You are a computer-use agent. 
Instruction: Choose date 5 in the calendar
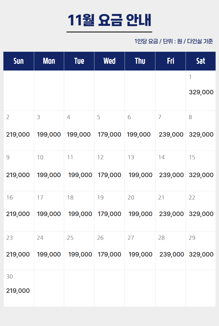(x=99, y=117)
